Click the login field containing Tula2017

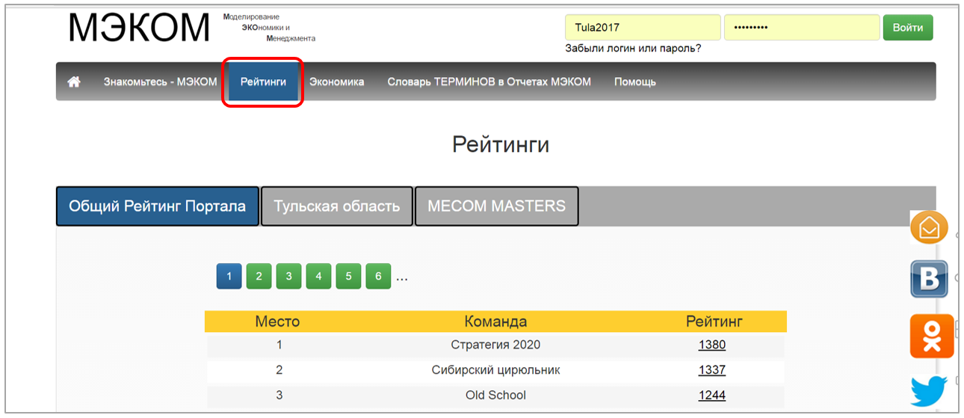coord(642,28)
